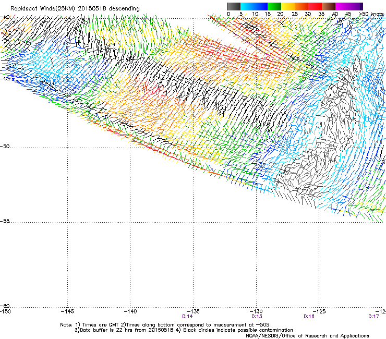The height and width of the screenshot is (339, 386).
Task: Click the '-145' longitude axis label
Action: [x=67, y=311]
